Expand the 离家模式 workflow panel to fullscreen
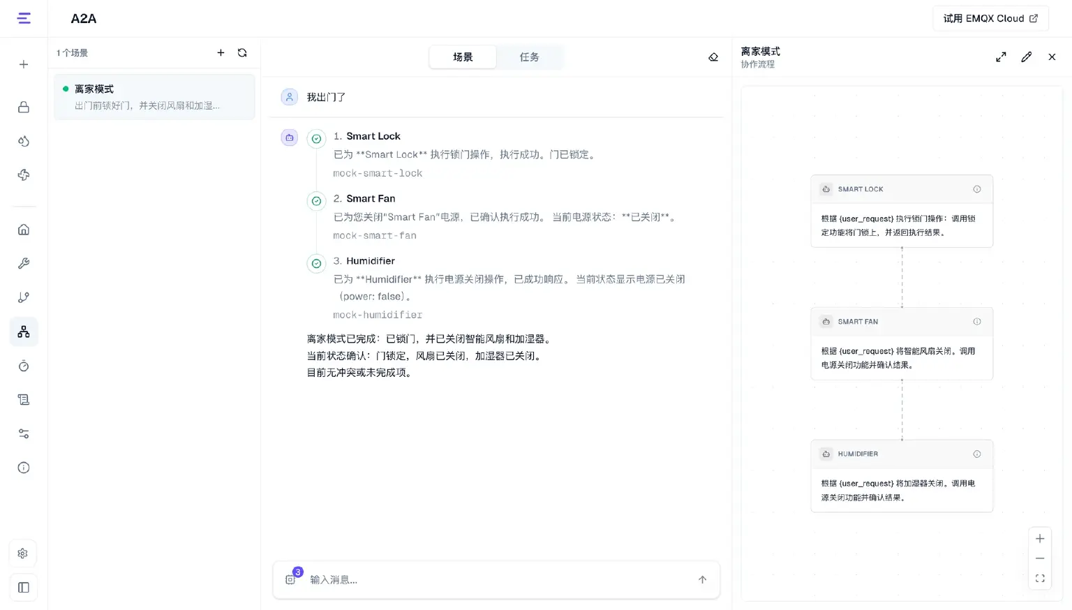This screenshot has height=610, width=1072. click(1001, 57)
